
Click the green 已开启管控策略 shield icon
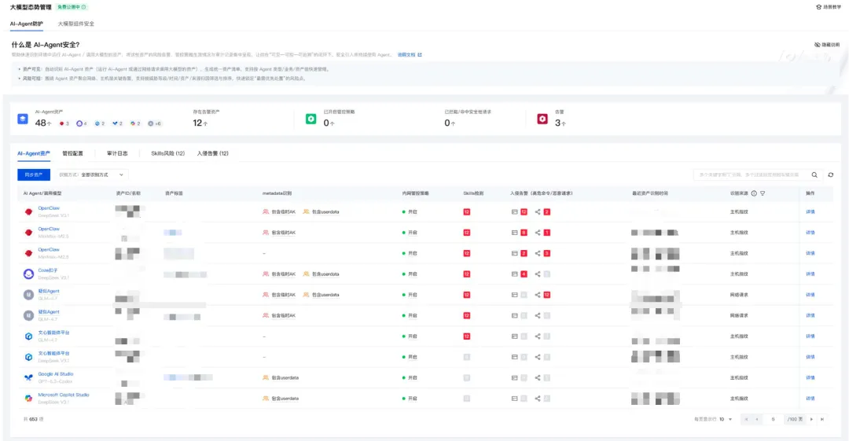(311, 119)
